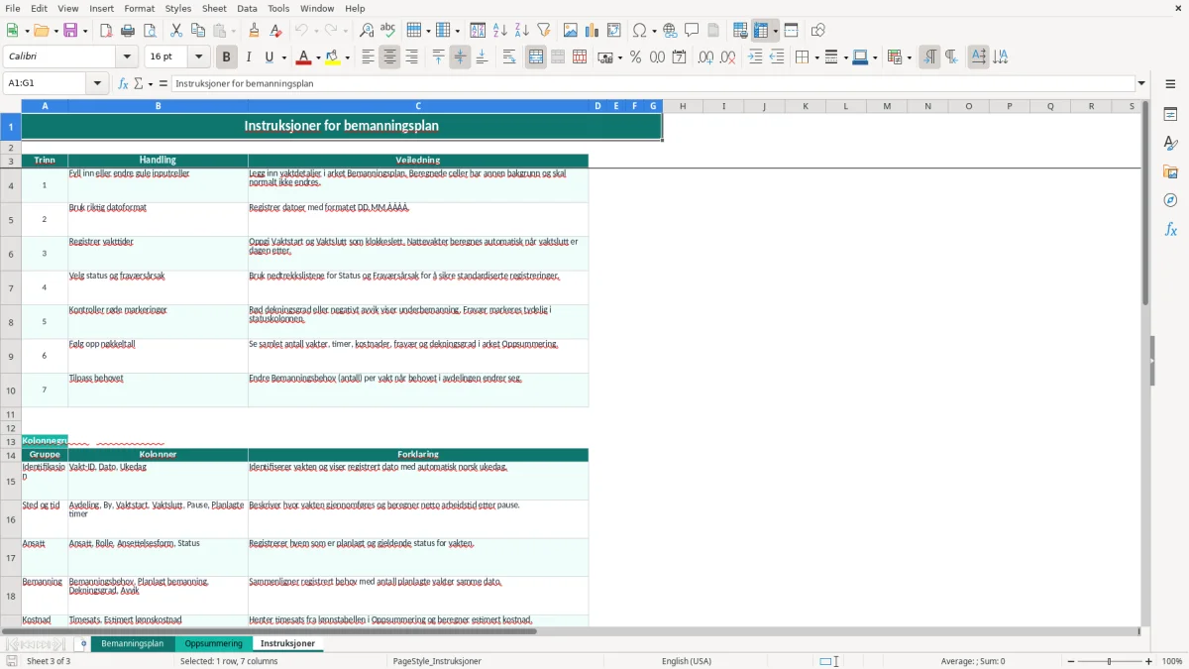
Task: Copy selection using the copy icon
Action: pos(198,31)
